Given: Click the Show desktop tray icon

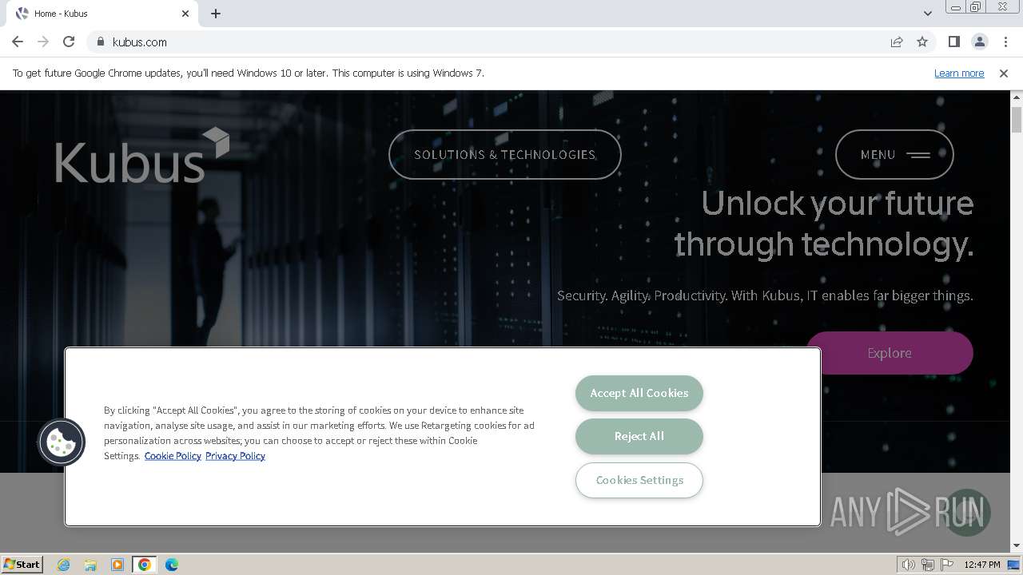Looking at the screenshot, I should coord(1014,565).
